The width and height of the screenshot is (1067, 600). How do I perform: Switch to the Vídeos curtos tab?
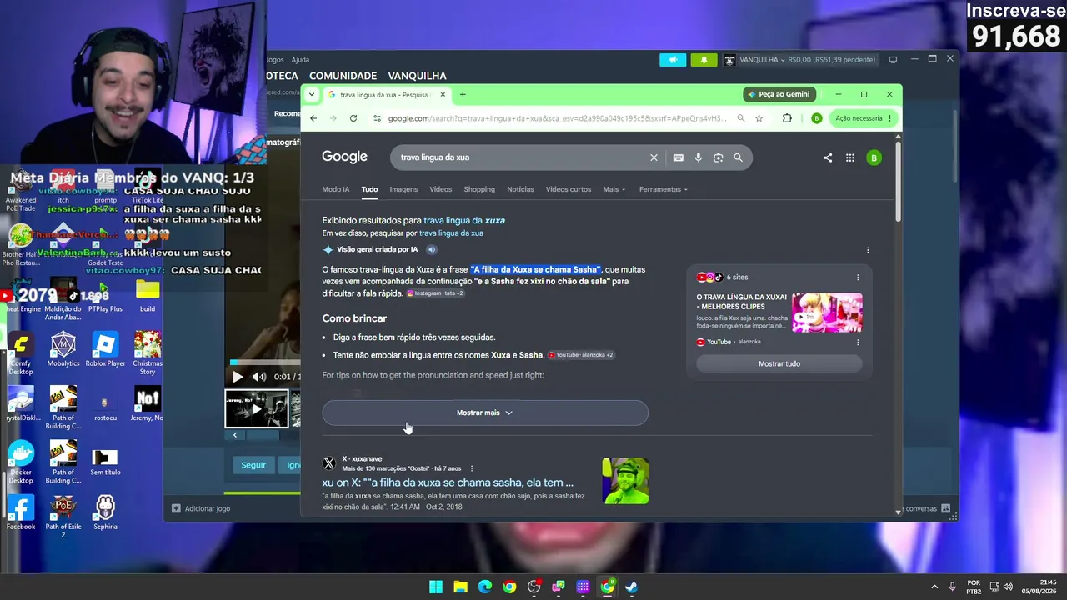569,189
